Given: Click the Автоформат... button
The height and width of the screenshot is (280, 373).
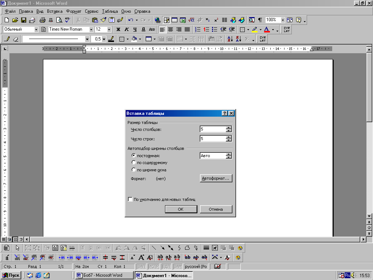Looking at the screenshot, I should click(x=216, y=178).
